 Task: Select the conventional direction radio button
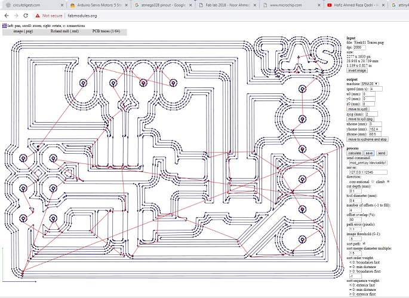tap(373, 181)
